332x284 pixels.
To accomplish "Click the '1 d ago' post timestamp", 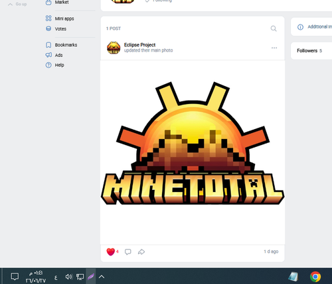I will click(271, 252).
